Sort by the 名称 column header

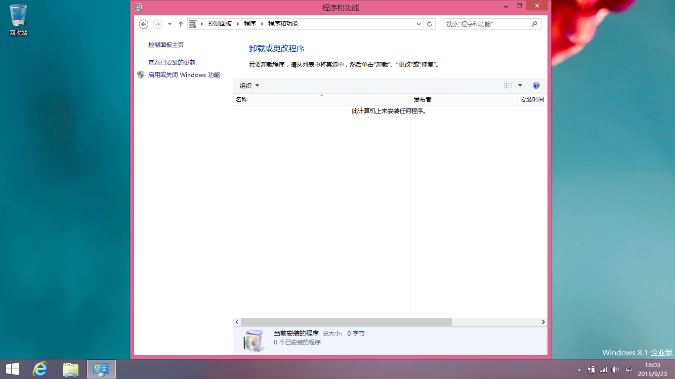pyautogui.click(x=322, y=99)
